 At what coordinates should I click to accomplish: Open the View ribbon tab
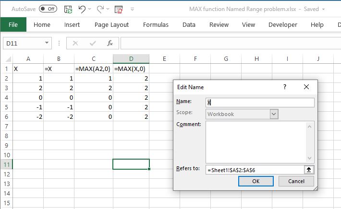248,25
